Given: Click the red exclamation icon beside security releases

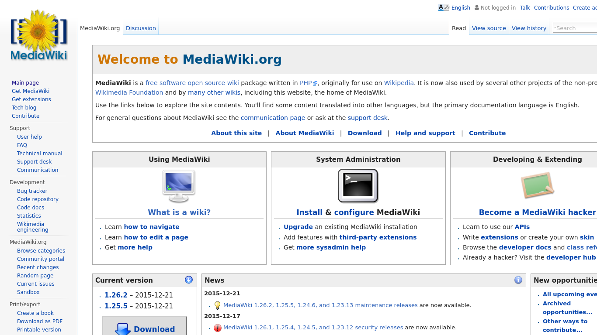Looking at the screenshot, I should pyautogui.click(x=218, y=328).
